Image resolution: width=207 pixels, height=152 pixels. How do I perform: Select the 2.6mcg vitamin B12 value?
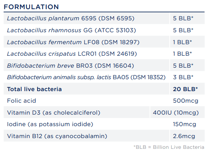point(184,136)
